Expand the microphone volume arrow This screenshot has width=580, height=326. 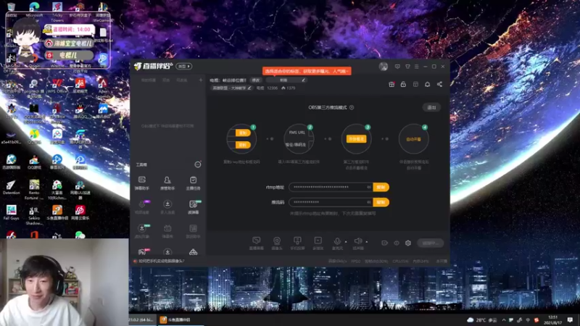click(x=346, y=242)
